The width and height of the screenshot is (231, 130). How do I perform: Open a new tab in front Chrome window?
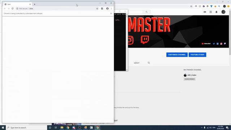(x=35, y=4)
